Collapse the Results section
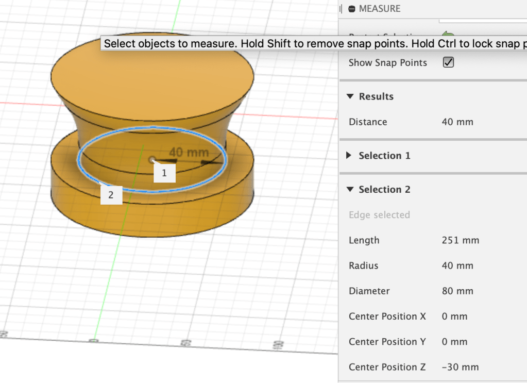 point(351,96)
